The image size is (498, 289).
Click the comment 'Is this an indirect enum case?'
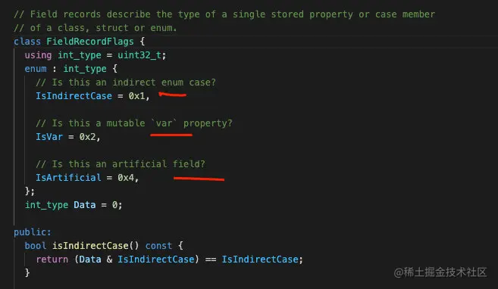click(x=126, y=82)
